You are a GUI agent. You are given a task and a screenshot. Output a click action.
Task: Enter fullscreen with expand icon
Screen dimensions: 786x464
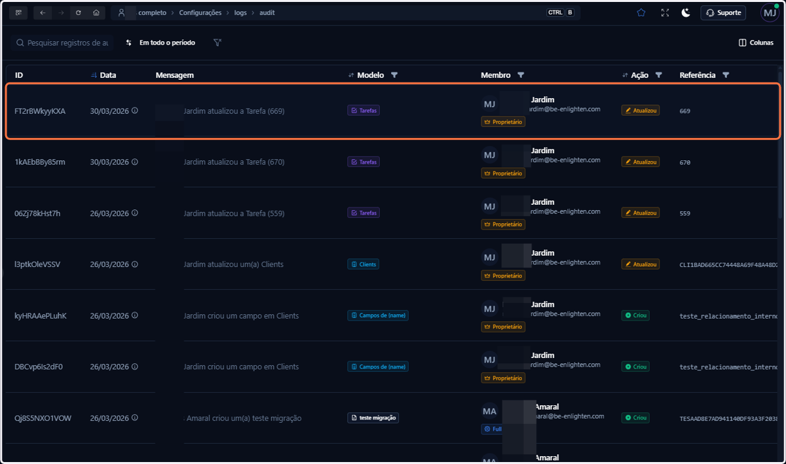coord(665,12)
